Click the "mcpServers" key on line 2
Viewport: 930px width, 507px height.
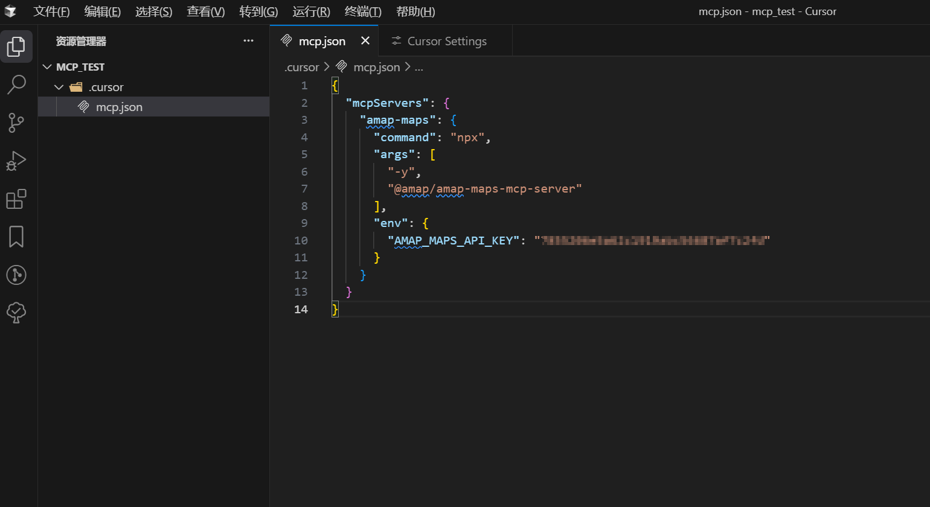(x=387, y=103)
